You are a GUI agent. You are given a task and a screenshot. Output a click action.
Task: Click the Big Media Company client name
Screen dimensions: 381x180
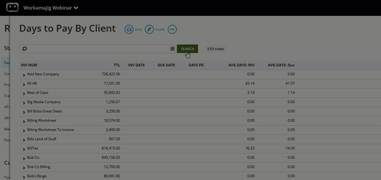click(x=44, y=102)
